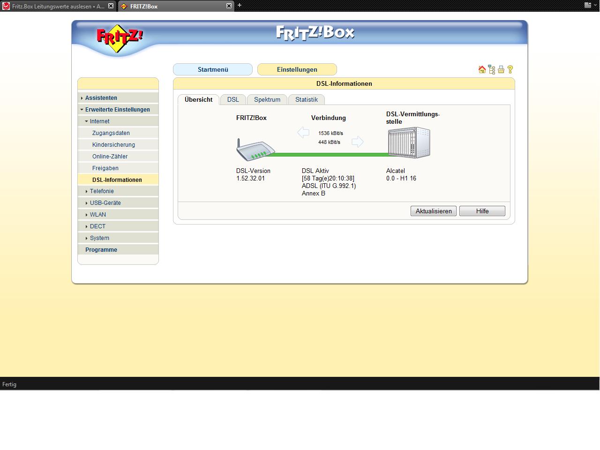The image size is (600, 450).
Task: Expand the WLAN submenu
Action: (x=97, y=215)
